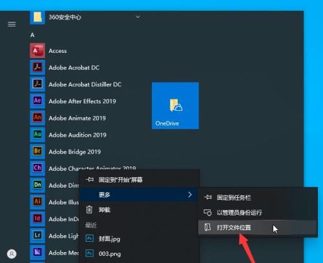Launch Access from the app list
Viewport: 323px width, 263px height.
[x=57, y=51]
